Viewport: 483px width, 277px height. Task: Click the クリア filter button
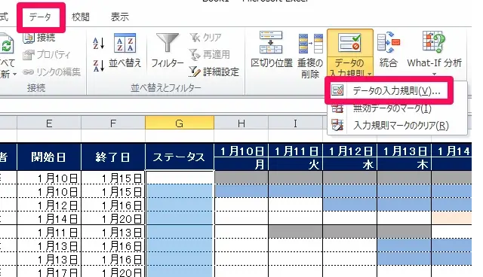[x=205, y=38]
